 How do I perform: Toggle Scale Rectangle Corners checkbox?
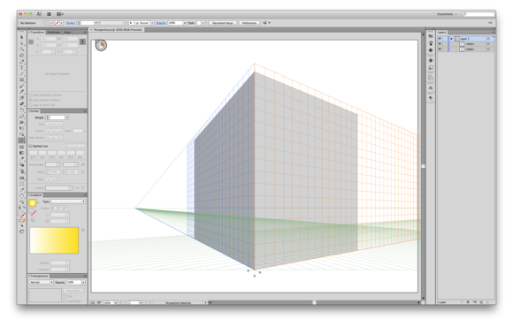pos(30,95)
